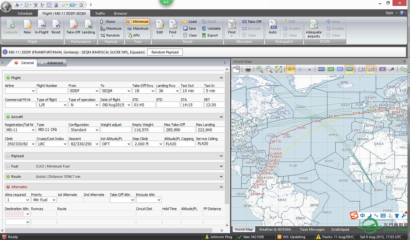Screen dimensions: 410x240
Task: Click Export route button
Action: (x=210, y=35)
